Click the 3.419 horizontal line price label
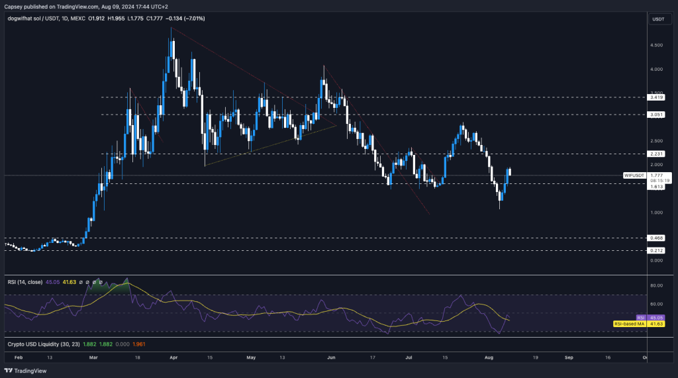 point(657,97)
